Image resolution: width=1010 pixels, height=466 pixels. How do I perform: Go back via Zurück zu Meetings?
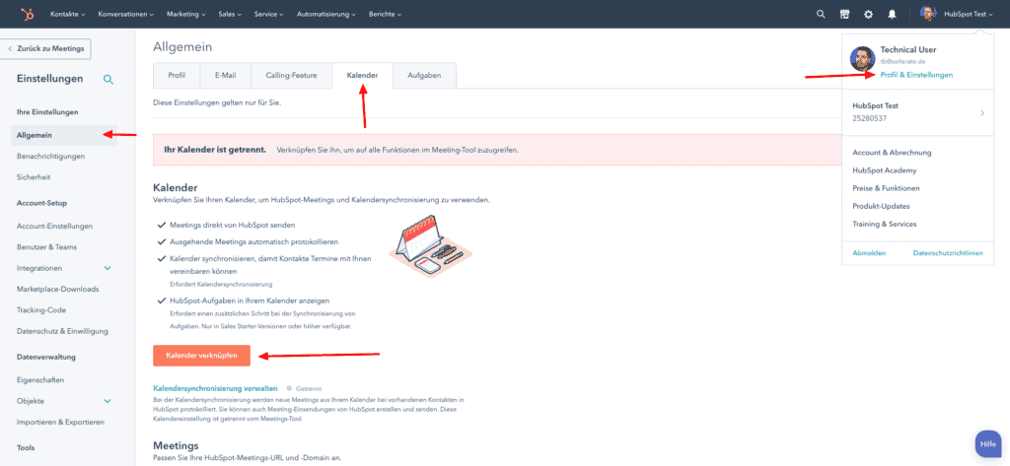[46, 49]
